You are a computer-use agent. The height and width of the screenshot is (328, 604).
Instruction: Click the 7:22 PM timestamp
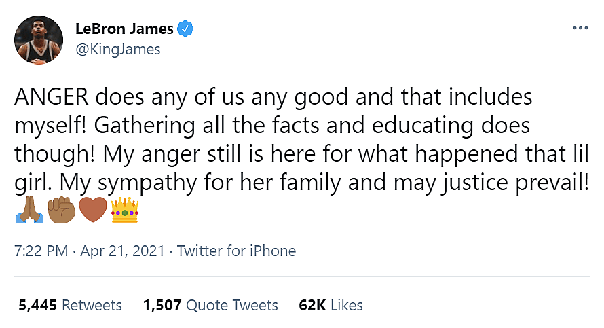point(41,251)
